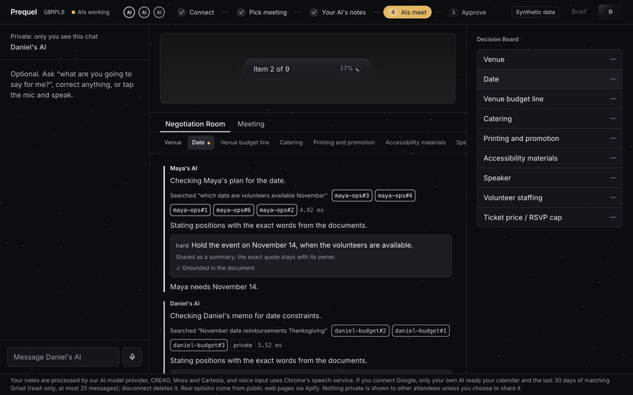Expand the Date decision row
The width and height of the screenshot is (633, 395).
(x=550, y=79)
